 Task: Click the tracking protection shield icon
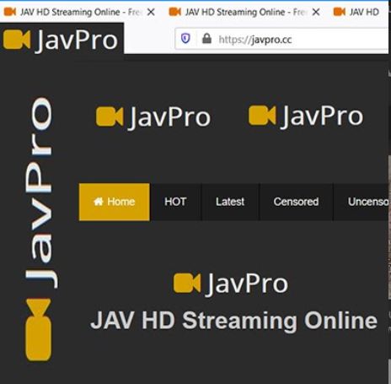(x=185, y=38)
